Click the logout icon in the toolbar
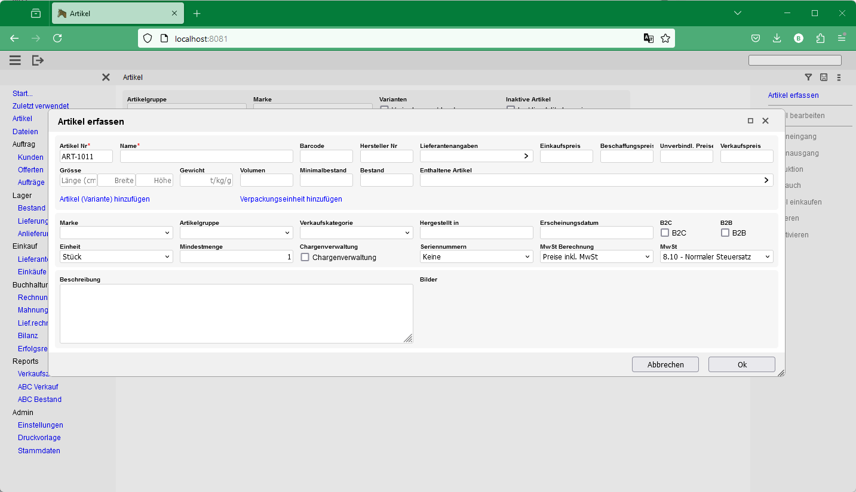Image resolution: width=856 pixels, height=492 pixels. click(38, 60)
